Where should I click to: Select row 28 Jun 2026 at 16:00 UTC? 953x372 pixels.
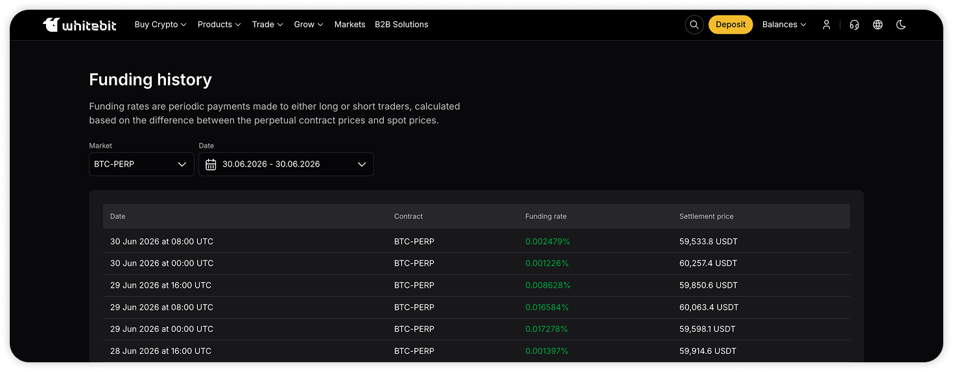coord(476,351)
